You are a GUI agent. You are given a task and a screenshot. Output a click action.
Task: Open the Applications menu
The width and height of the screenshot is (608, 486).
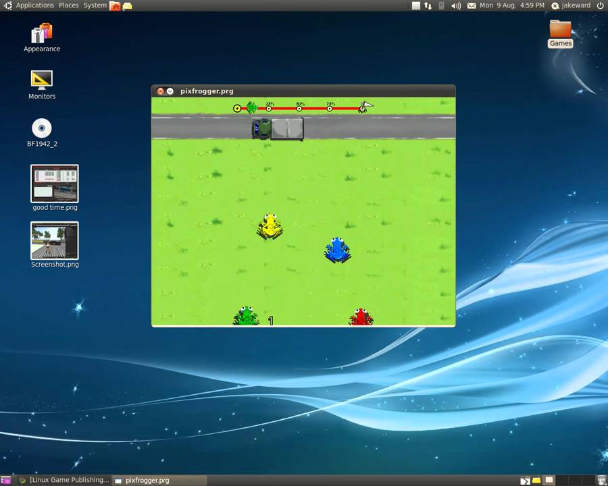(34, 5)
